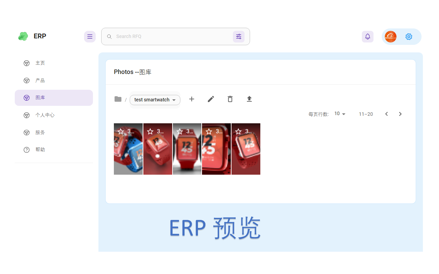Select the upload photos icon
Image resolution: width=439 pixels, height=274 pixels.
pyautogui.click(x=249, y=99)
